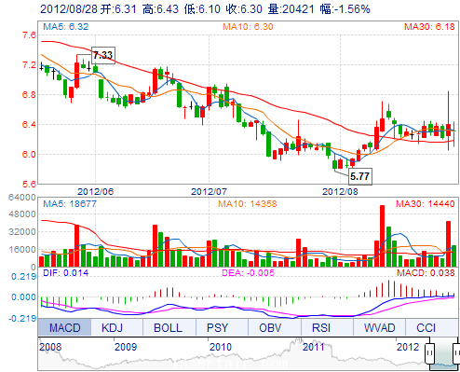Click 2011 on the timeline overview
The image size is (460, 372).
coord(314,347)
